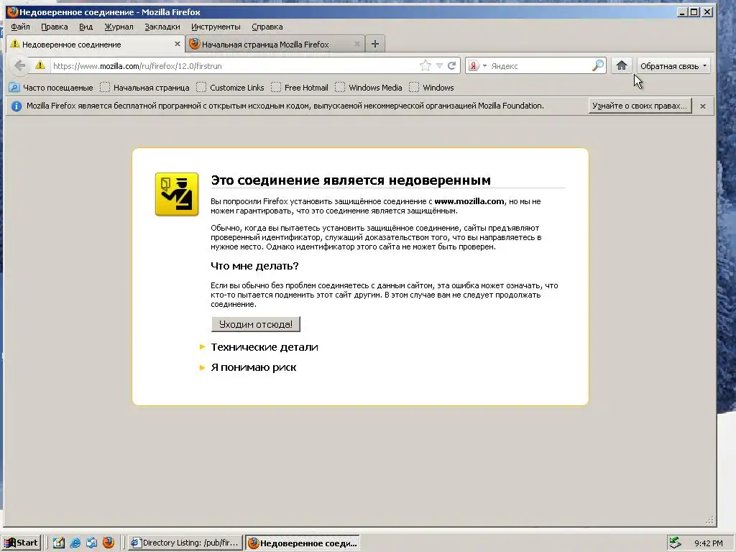Launch Firefox from quick launch bar
736x552 pixels.
109,543
